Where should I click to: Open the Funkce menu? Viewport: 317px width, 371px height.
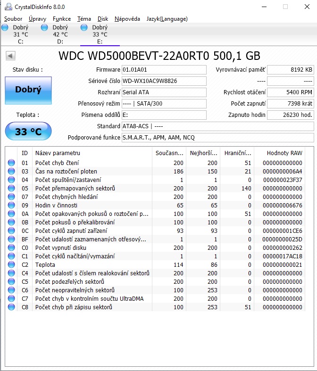(61, 19)
